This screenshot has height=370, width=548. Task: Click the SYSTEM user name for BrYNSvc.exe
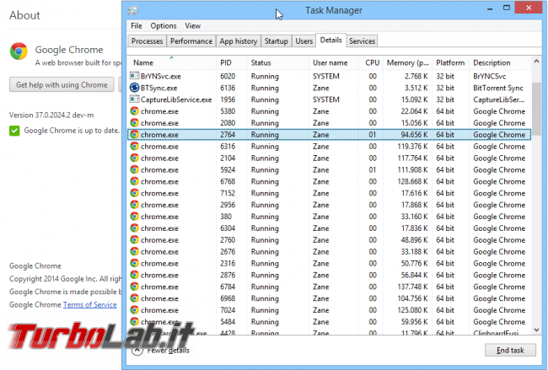[325, 76]
